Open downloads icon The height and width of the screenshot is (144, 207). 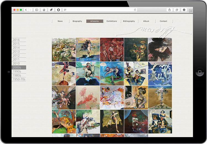tap(184, 10)
